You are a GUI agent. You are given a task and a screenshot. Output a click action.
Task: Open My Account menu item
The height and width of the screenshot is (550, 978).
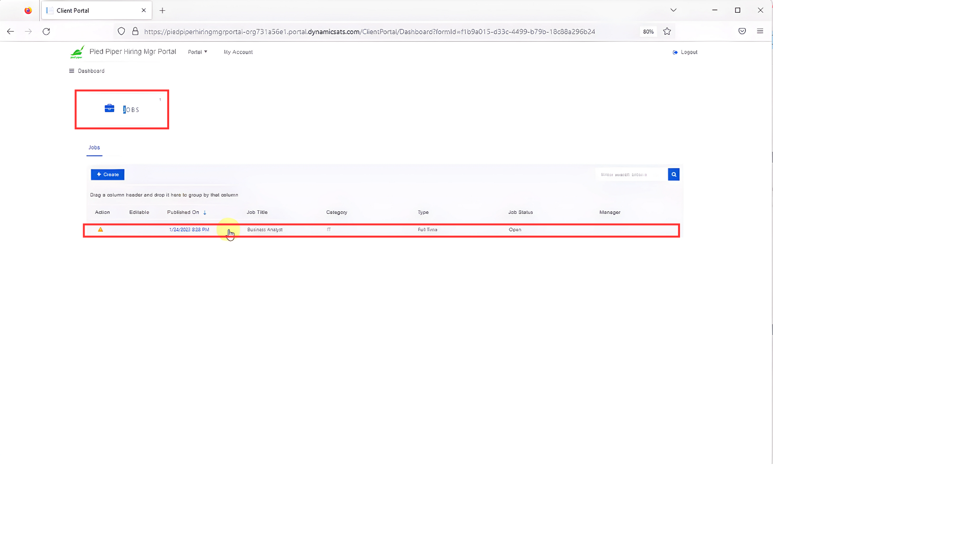(x=238, y=52)
